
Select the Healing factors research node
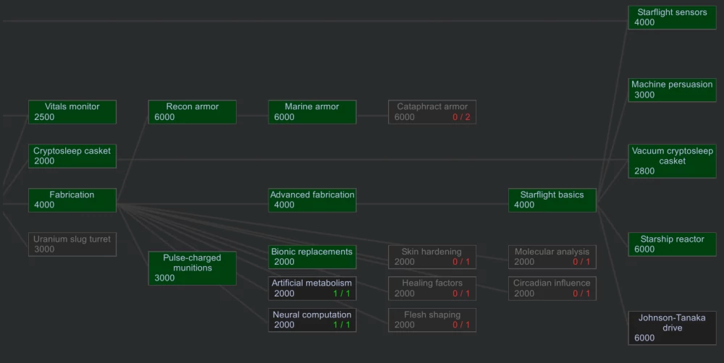(432, 289)
